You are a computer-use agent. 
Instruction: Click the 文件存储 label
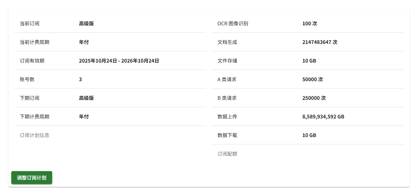coord(227,61)
